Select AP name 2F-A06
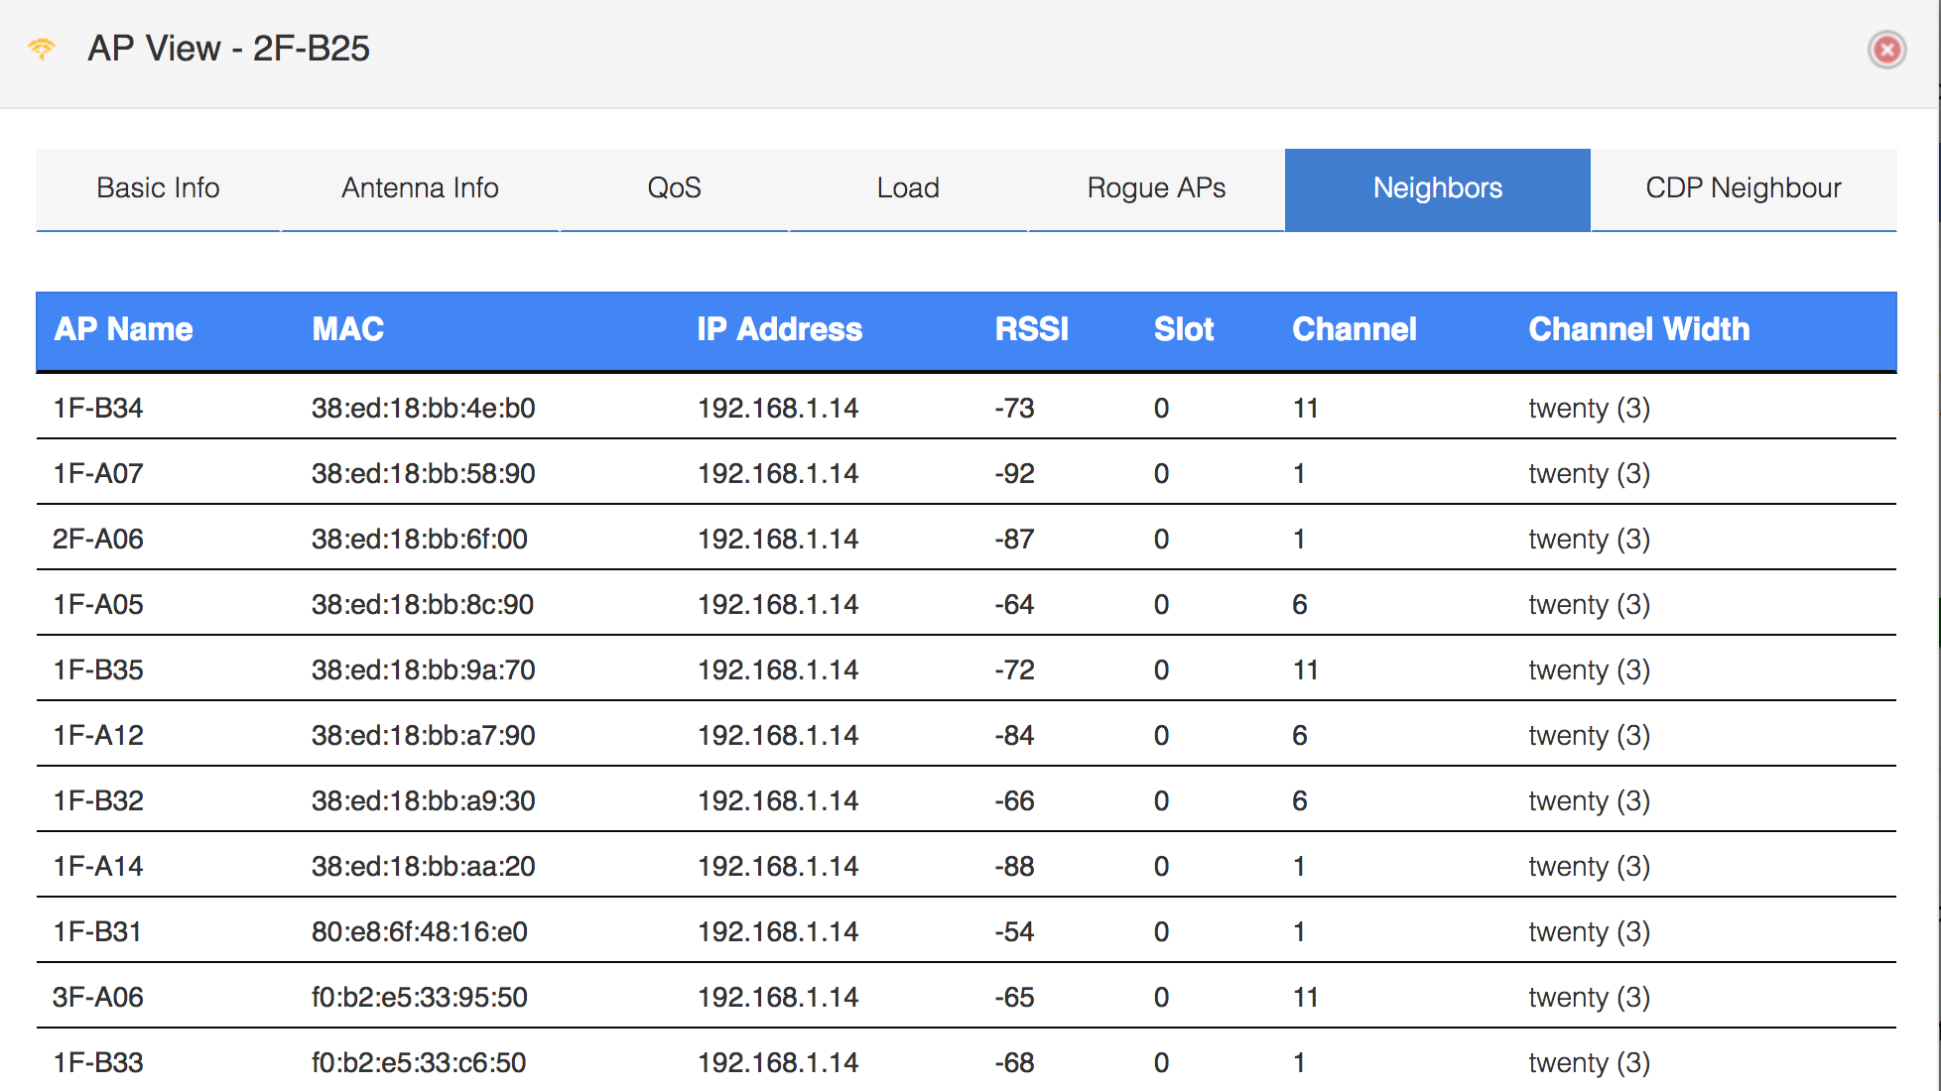The height and width of the screenshot is (1091, 1941). pos(98,539)
